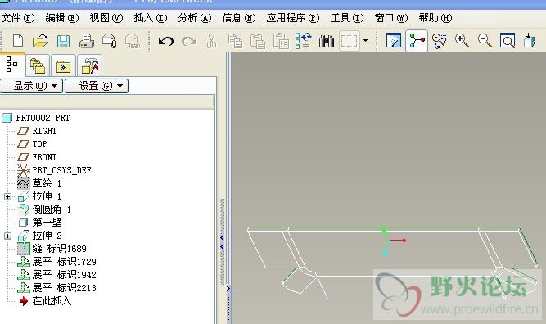546x324 pixels.
Task: Zoom out with magnifier minus icon
Action: 485,41
